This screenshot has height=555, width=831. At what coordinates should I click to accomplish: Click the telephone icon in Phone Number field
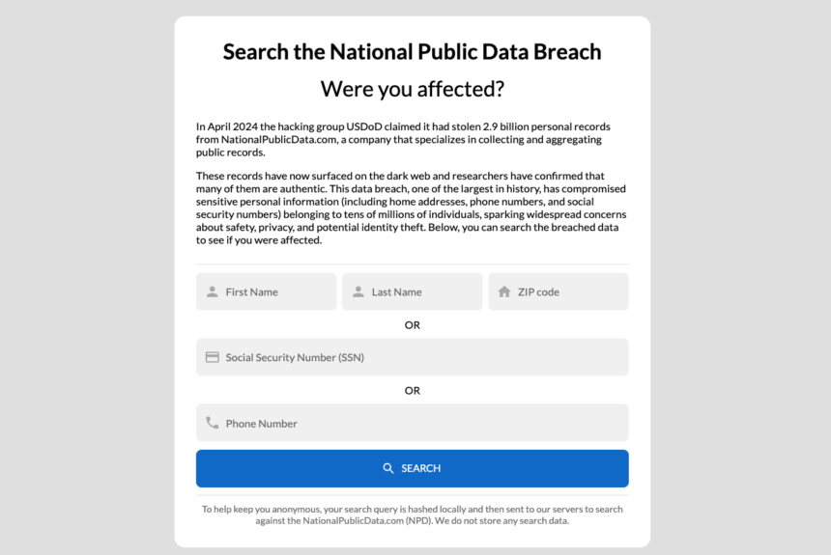point(213,423)
